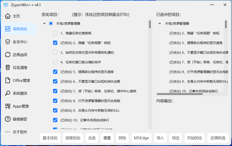The image size is (232, 146).
Task: Uncheck option 2 隐藏“任务视图”按钮
Action: [55, 43]
